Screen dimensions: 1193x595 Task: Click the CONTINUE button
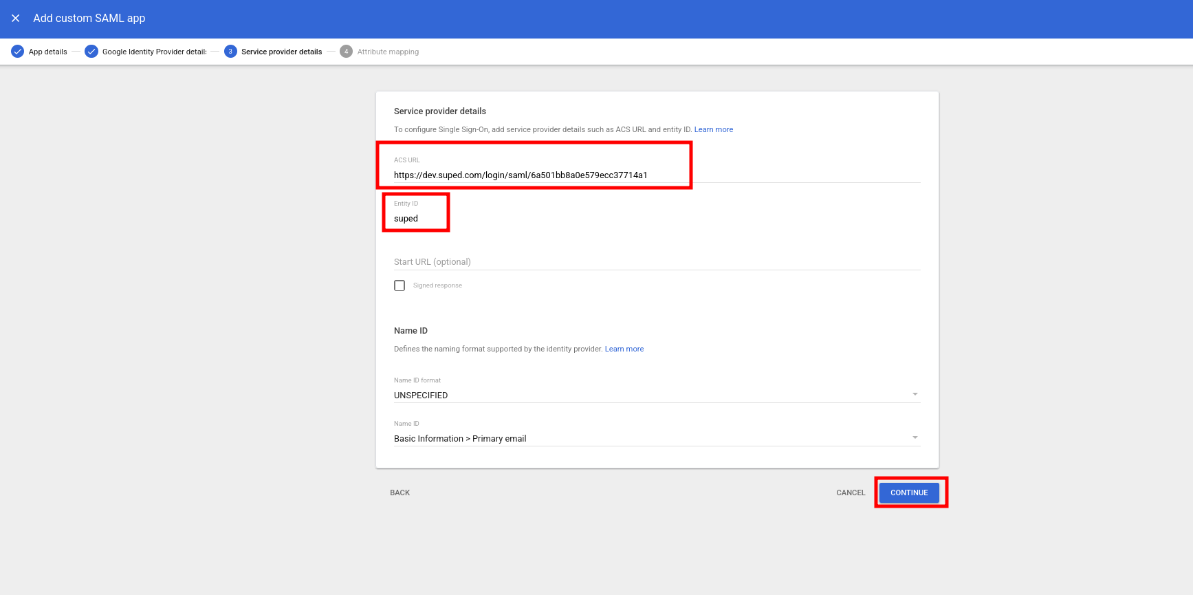pyautogui.click(x=909, y=493)
